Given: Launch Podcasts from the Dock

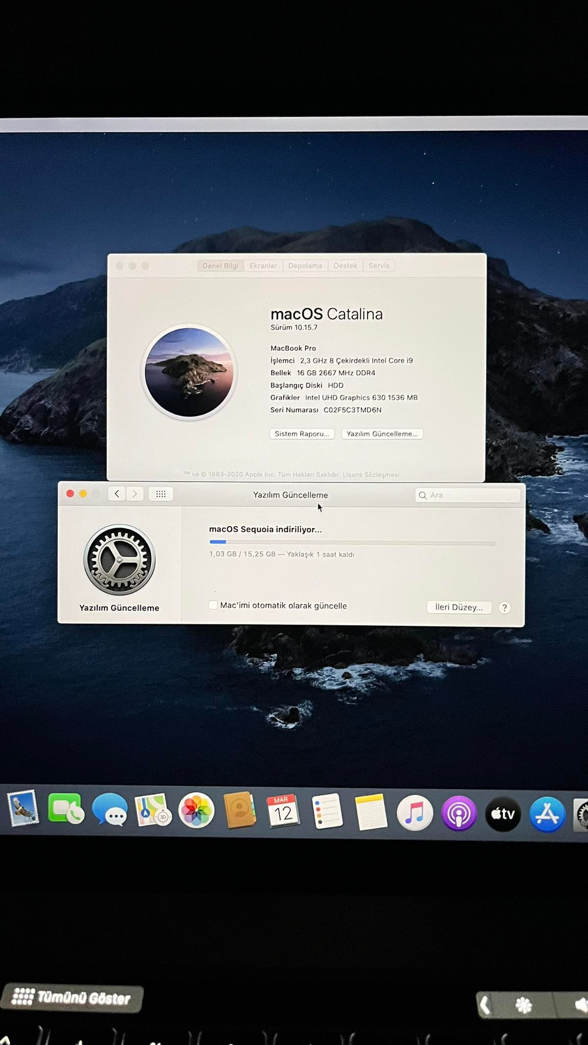Looking at the screenshot, I should click(459, 813).
